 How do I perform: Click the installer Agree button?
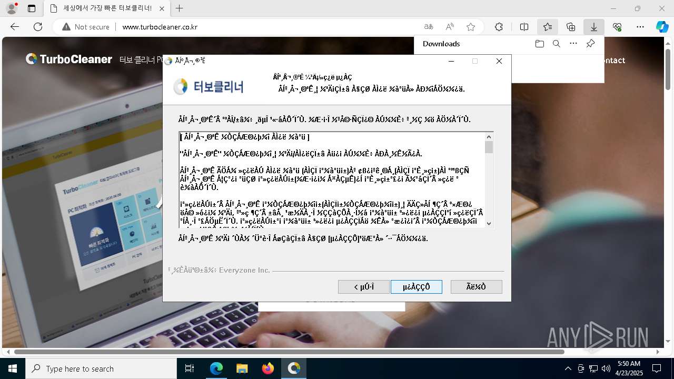417,287
